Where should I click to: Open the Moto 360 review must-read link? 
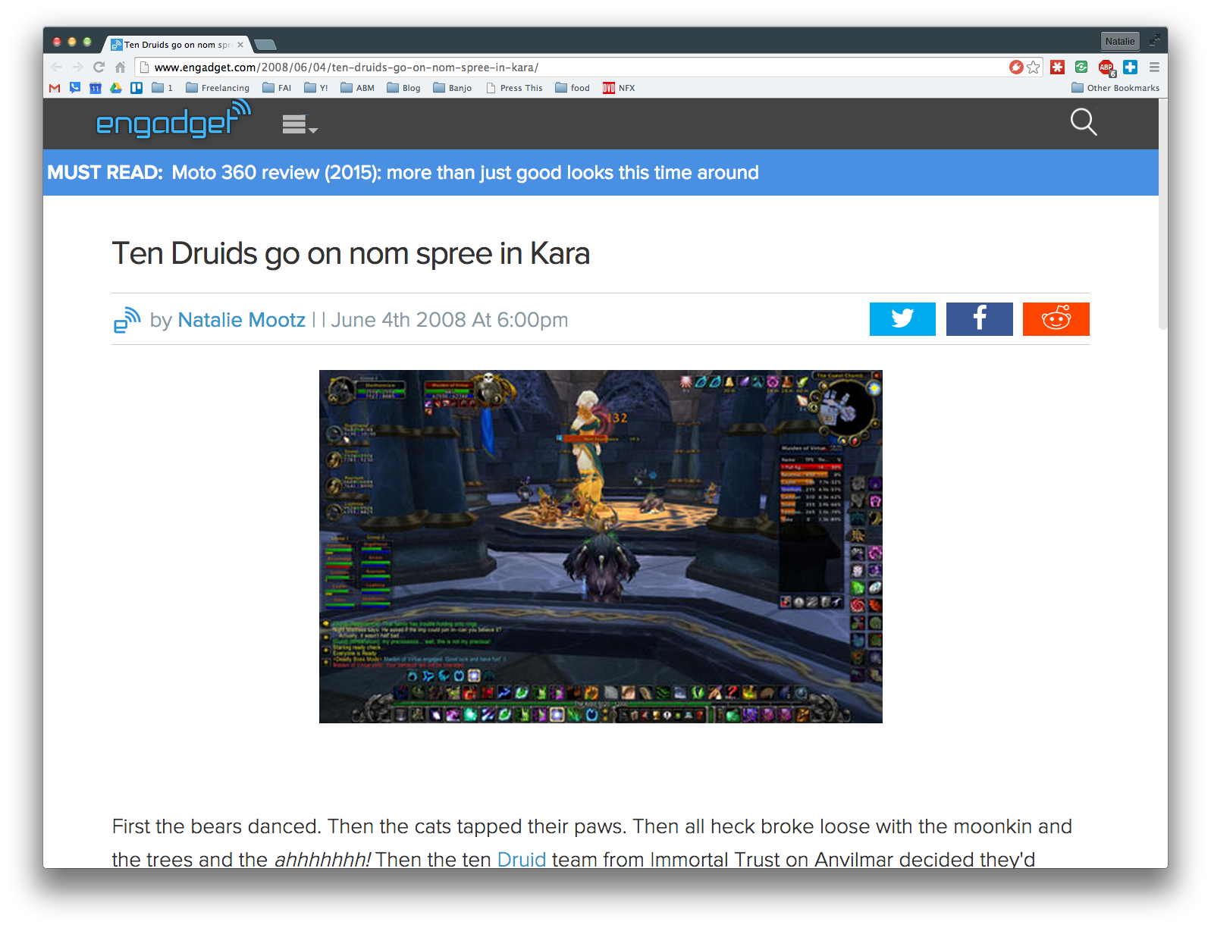pos(465,172)
